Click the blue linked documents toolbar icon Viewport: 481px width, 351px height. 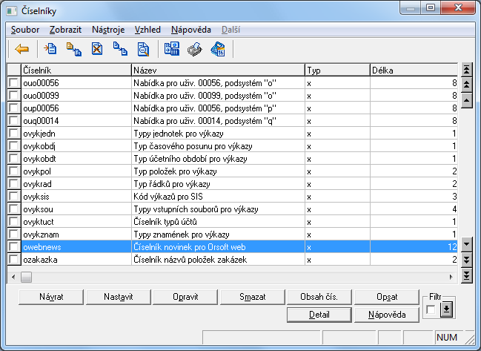pos(120,50)
